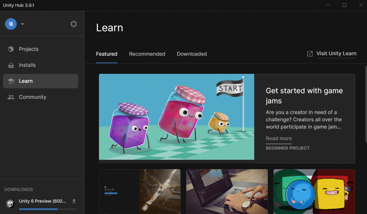Open the Community section
The height and width of the screenshot is (214, 367).
[x=40, y=97]
